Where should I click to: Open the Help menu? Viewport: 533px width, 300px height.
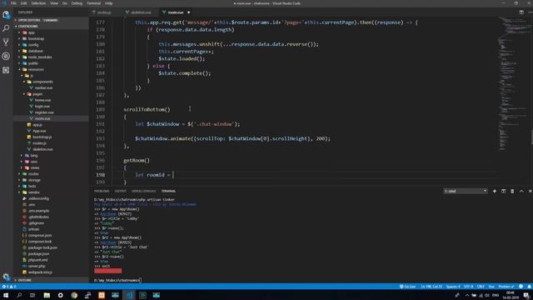point(108,3)
